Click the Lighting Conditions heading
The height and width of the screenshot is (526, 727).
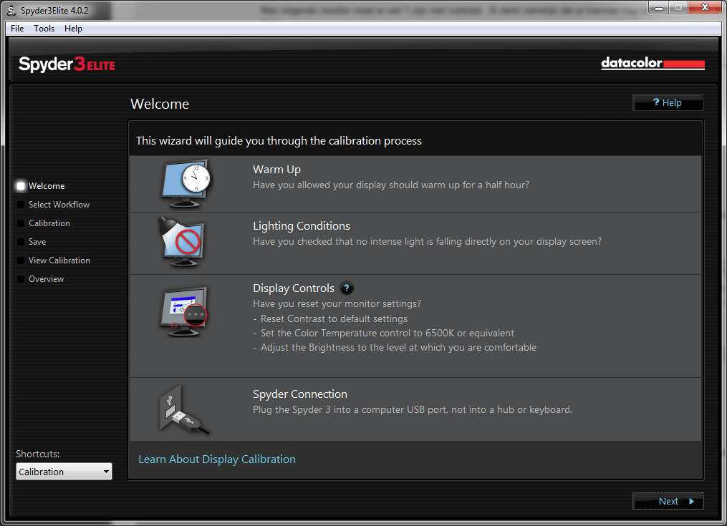[x=302, y=225]
